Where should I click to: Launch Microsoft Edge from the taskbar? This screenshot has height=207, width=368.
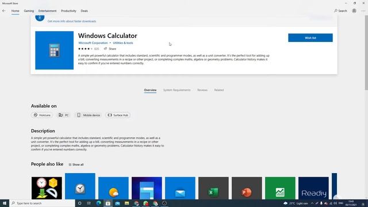tap(98, 203)
